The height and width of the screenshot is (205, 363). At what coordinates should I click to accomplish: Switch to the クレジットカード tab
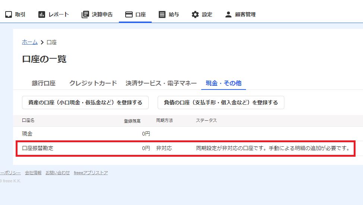pyautogui.click(x=93, y=83)
